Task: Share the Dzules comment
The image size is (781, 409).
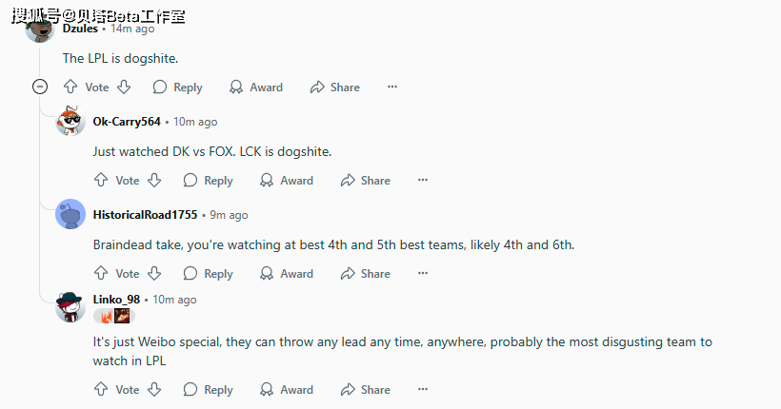Action: point(334,87)
